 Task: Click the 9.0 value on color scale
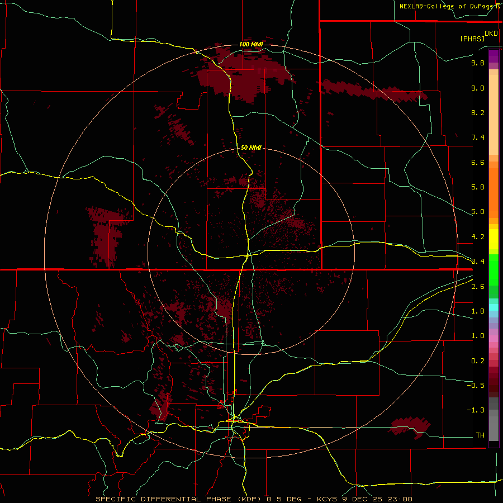(x=478, y=88)
